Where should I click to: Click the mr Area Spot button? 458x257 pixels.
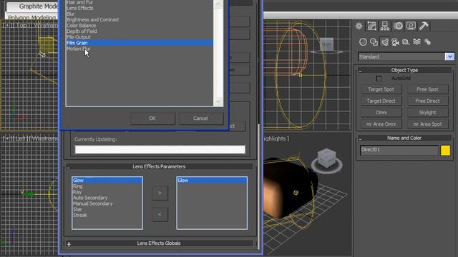427,124
